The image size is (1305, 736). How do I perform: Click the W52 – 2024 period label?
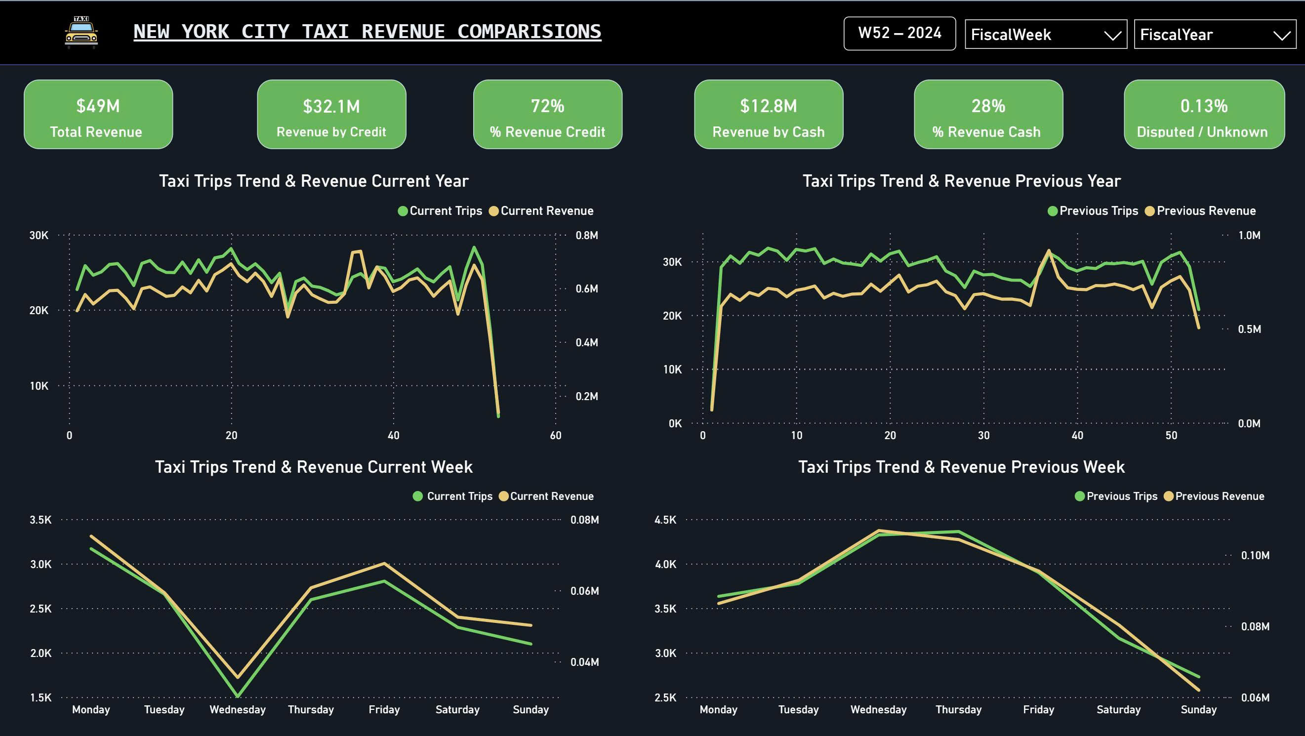click(900, 34)
